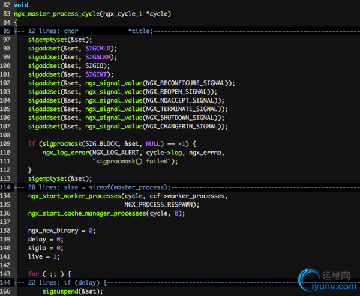Click NGX_SHUTDOWN_SIGNAL on line 106
Screen dimensions: 360x296
(x=180, y=118)
